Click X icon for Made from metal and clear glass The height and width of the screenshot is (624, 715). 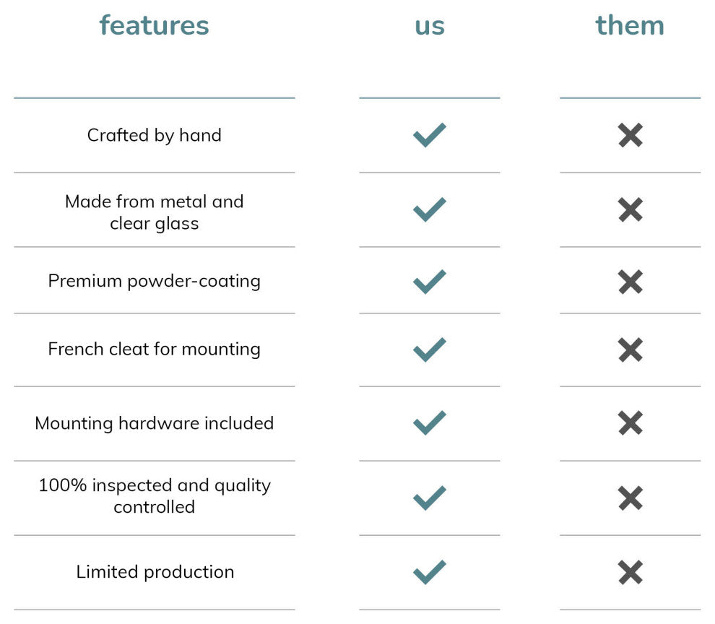click(x=630, y=210)
